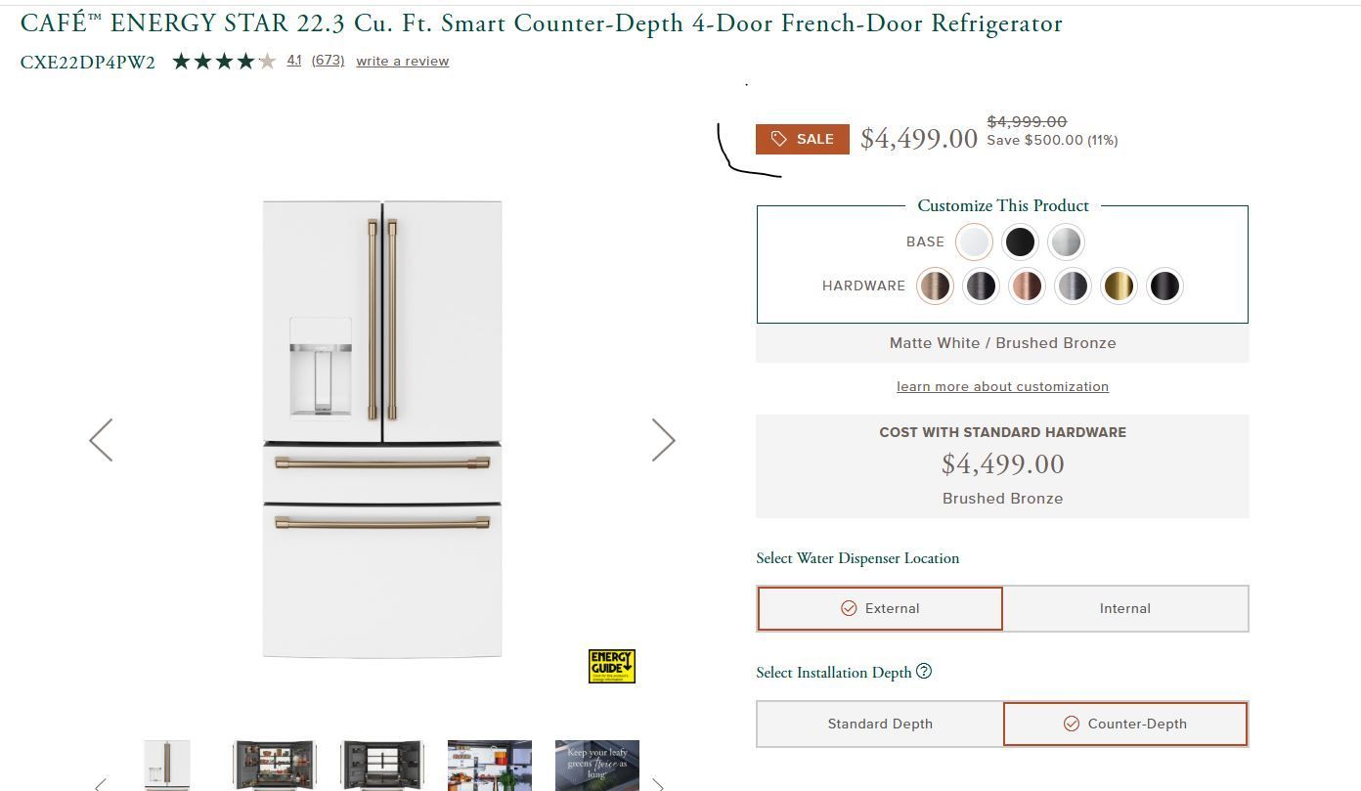Click the thumbnail strip left arrow
Screen dimensions: 1361x791
coord(98,782)
